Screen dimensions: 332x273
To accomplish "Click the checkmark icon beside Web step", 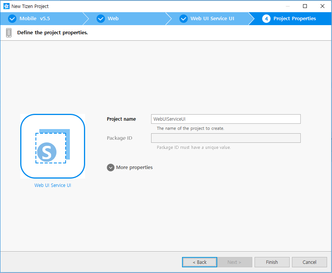I will [101, 19].
